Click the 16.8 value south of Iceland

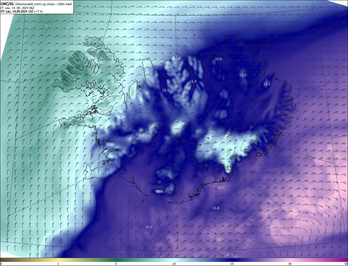coord(216,208)
